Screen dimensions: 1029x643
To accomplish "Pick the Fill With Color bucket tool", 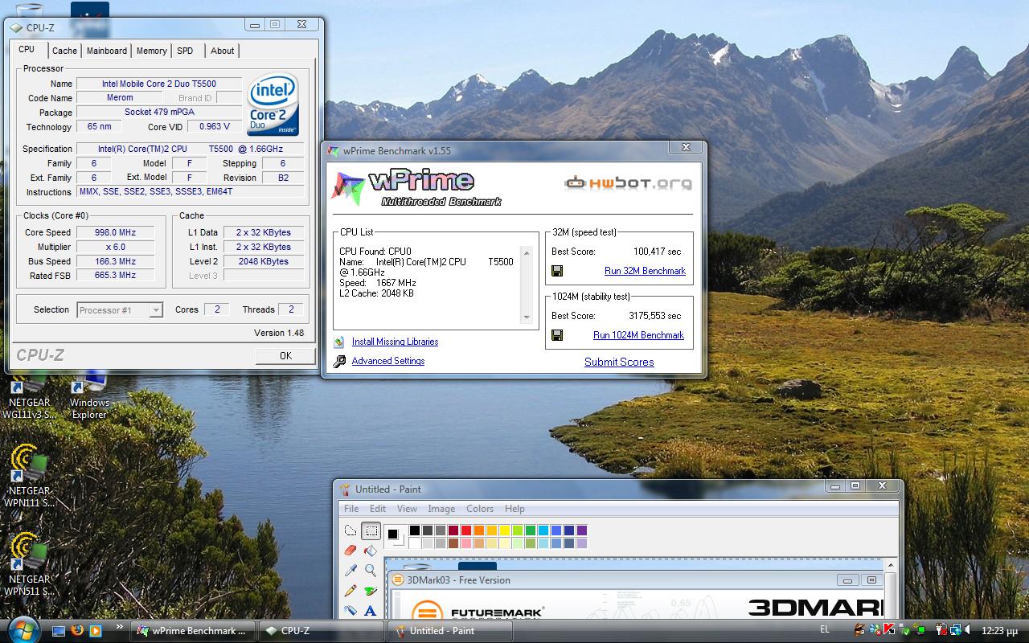I will pyautogui.click(x=371, y=551).
